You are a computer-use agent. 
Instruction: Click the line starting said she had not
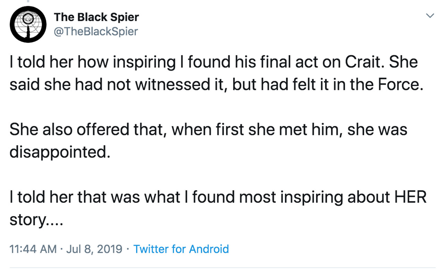click(x=216, y=85)
